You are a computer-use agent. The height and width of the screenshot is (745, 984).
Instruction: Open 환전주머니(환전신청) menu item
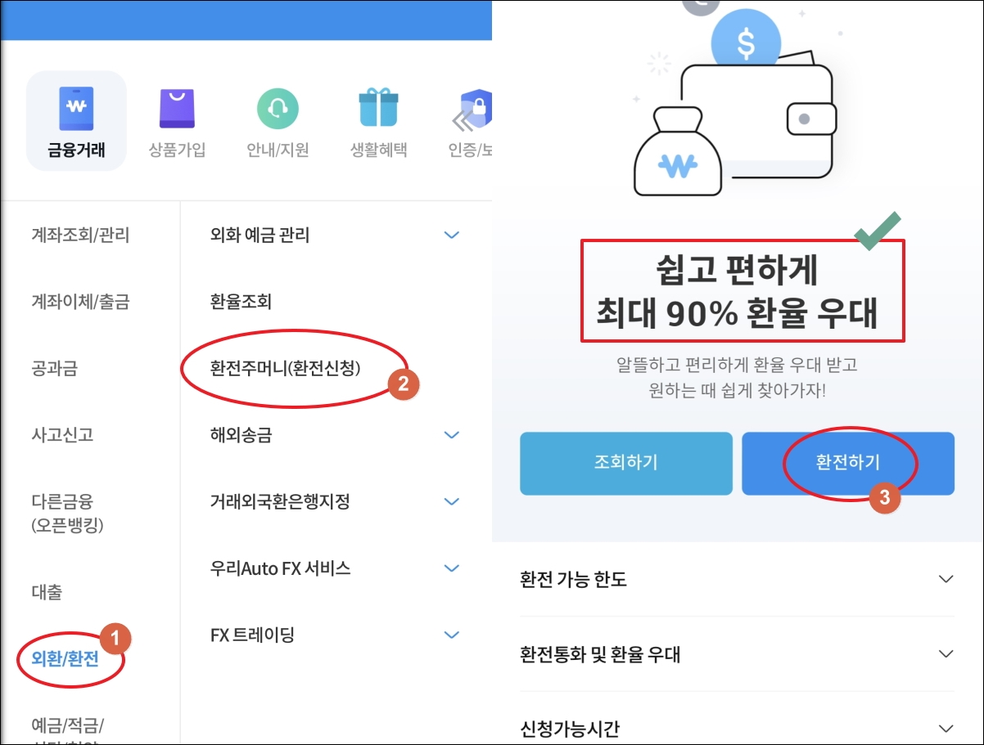coord(285,368)
